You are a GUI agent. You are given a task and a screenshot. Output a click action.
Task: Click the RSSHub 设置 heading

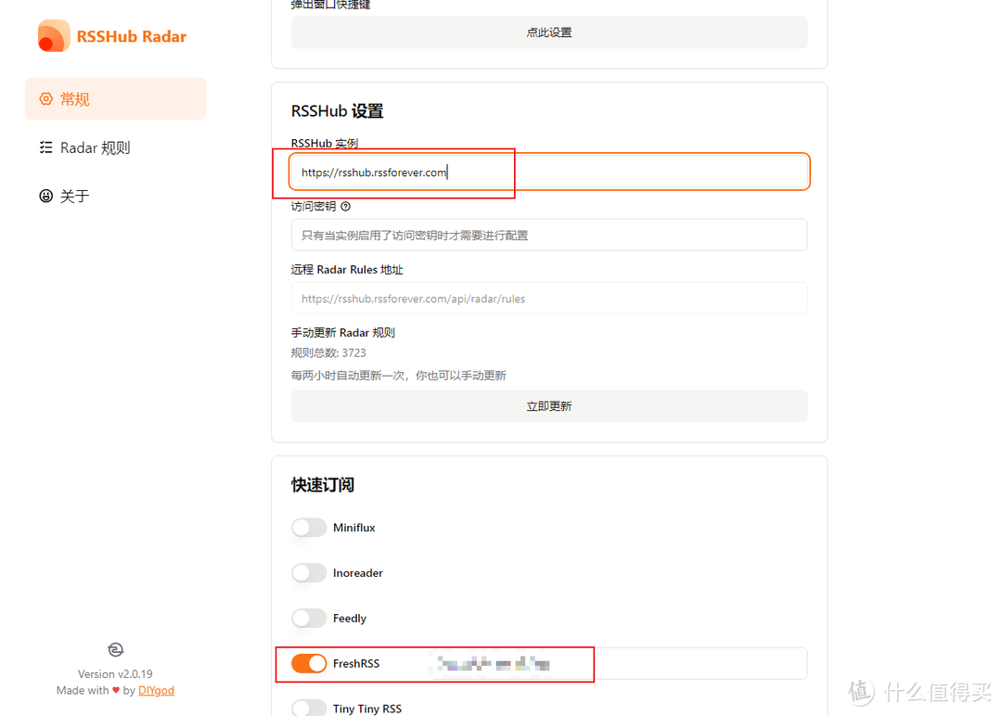338,111
